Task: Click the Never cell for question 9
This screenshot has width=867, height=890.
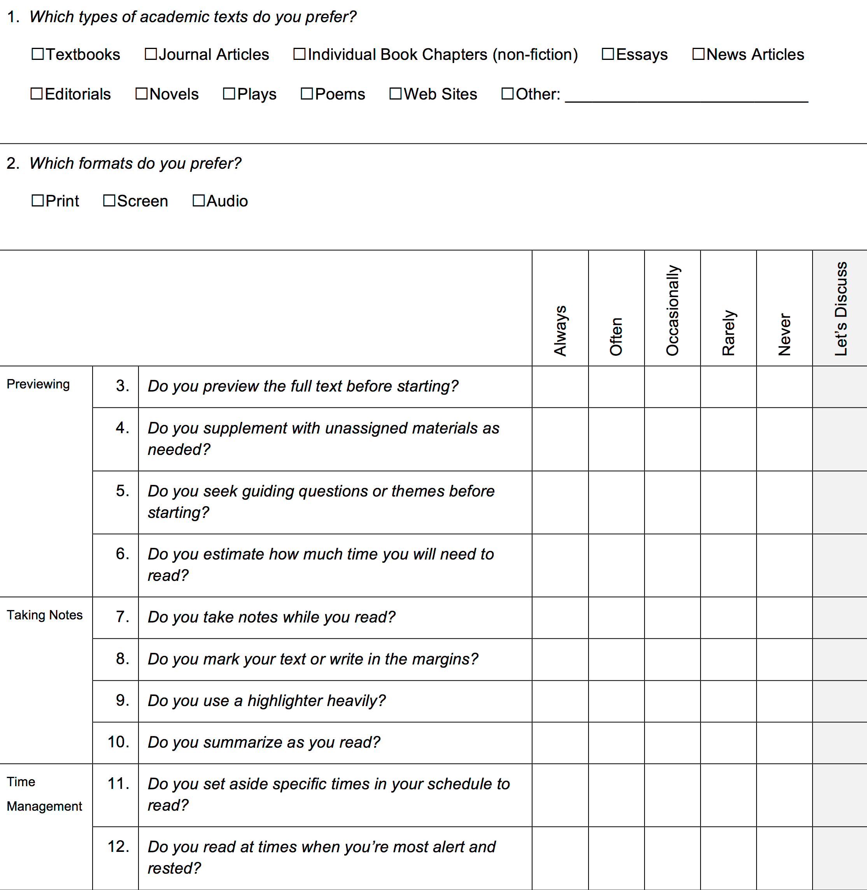Action: coord(784,701)
